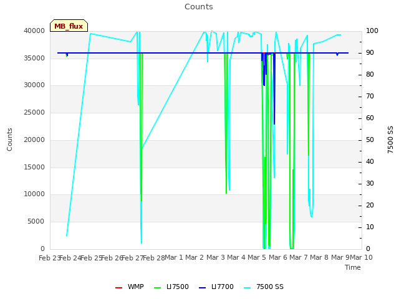Toggle the LI7500 legend entry
The width and height of the screenshot is (399, 299).
[171, 287]
